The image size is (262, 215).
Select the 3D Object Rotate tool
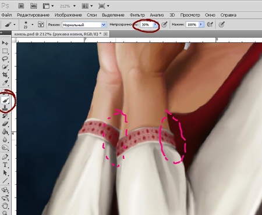click(5, 190)
